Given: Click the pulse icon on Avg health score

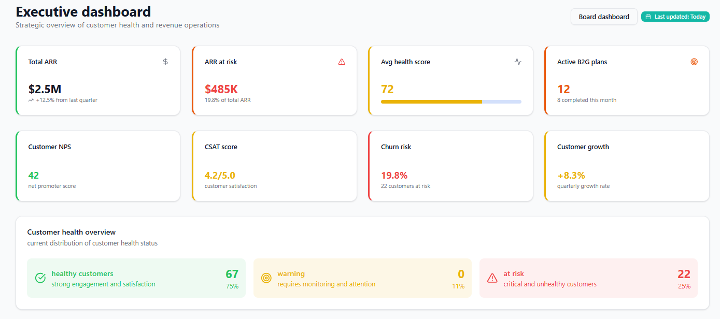Looking at the screenshot, I should (518, 62).
